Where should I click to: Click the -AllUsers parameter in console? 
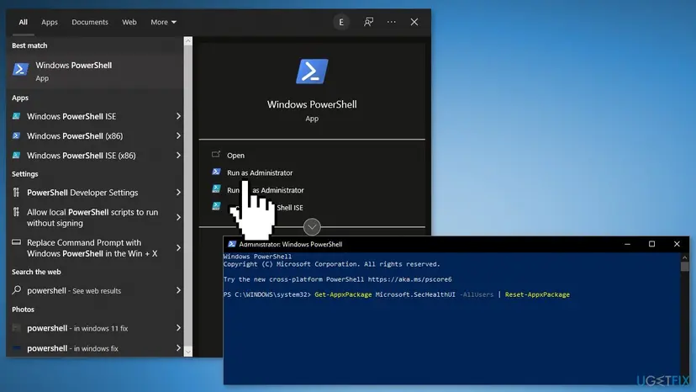pos(477,294)
